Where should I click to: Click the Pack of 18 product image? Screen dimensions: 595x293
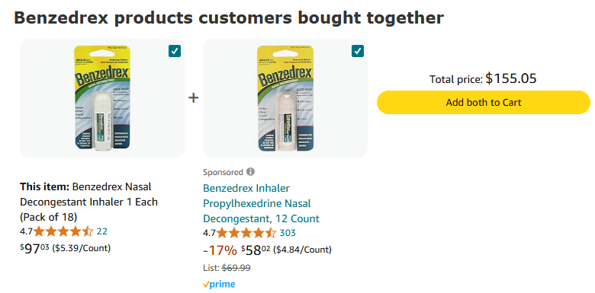tap(102, 98)
